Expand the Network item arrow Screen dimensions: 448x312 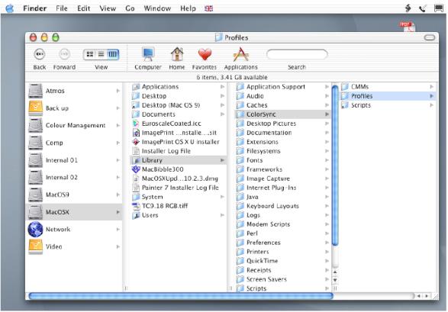[x=118, y=230]
